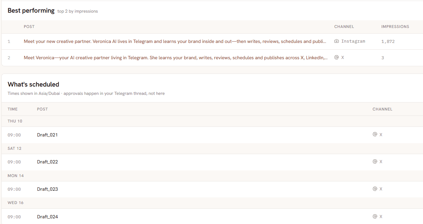This screenshot has width=423, height=224.
Task: Open the Draft_022 scheduled post
Action: point(47,162)
